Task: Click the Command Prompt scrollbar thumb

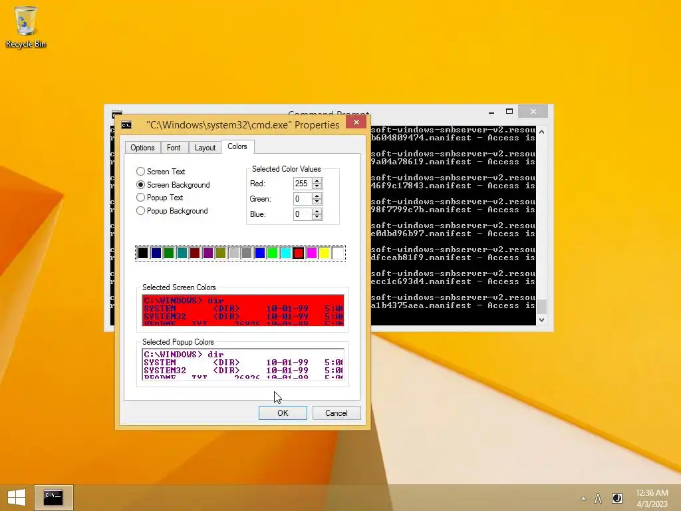Action: point(541,306)
